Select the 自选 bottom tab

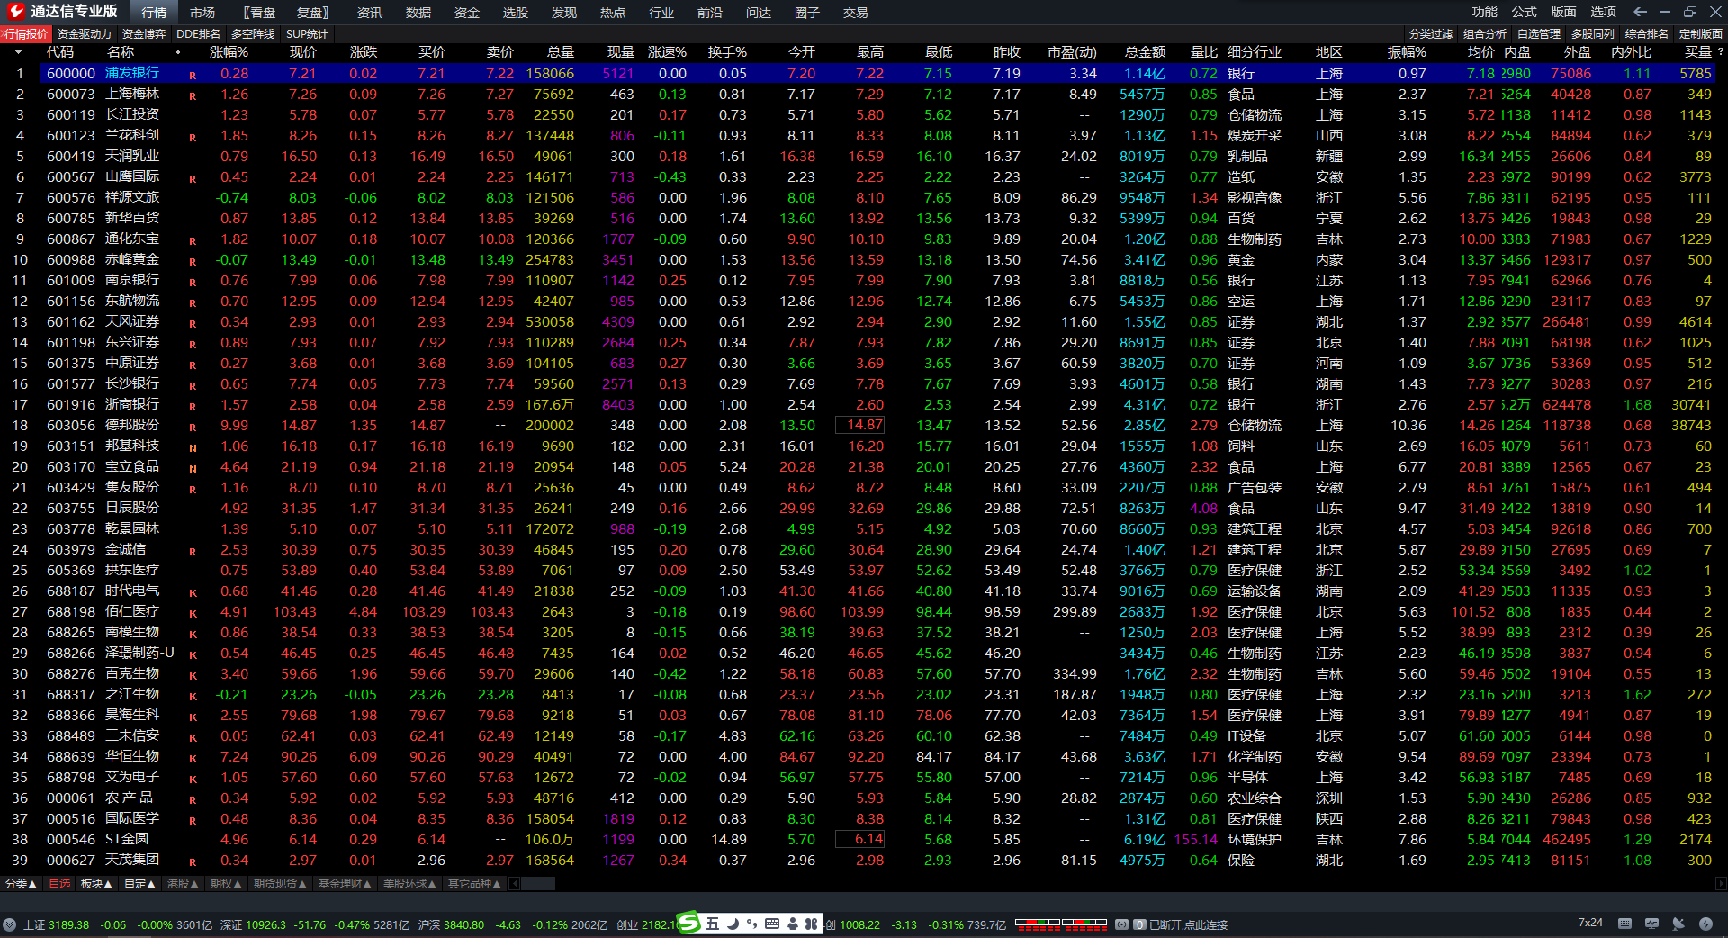59,884
